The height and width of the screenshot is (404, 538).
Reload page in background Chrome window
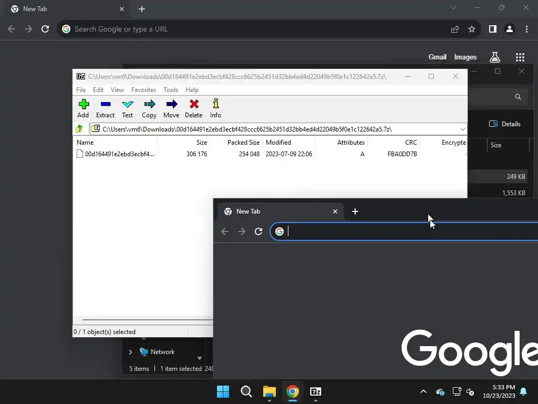45,29
